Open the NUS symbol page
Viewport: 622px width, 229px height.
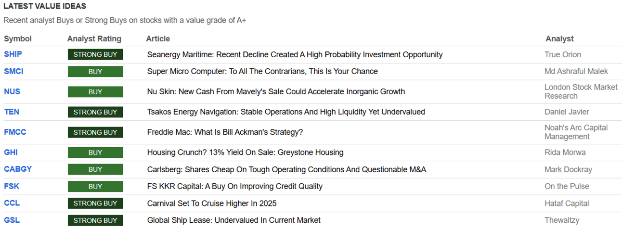12,91
